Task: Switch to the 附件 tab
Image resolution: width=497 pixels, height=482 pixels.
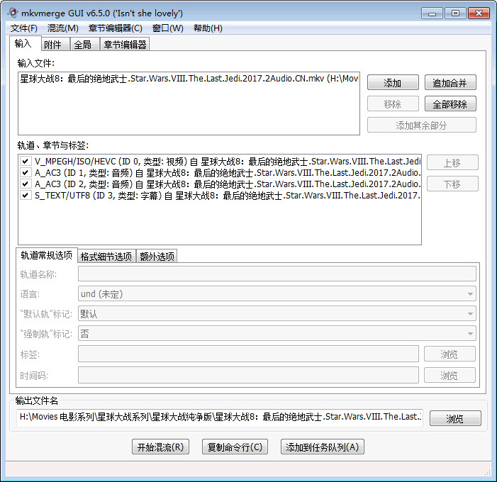Action: [x=53, y=45]
